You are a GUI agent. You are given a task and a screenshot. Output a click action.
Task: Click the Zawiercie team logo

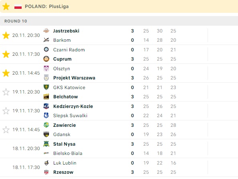46,125
